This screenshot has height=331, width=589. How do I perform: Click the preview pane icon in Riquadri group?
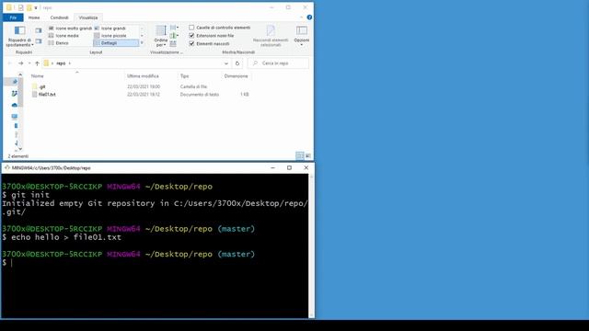pos(39,30)
